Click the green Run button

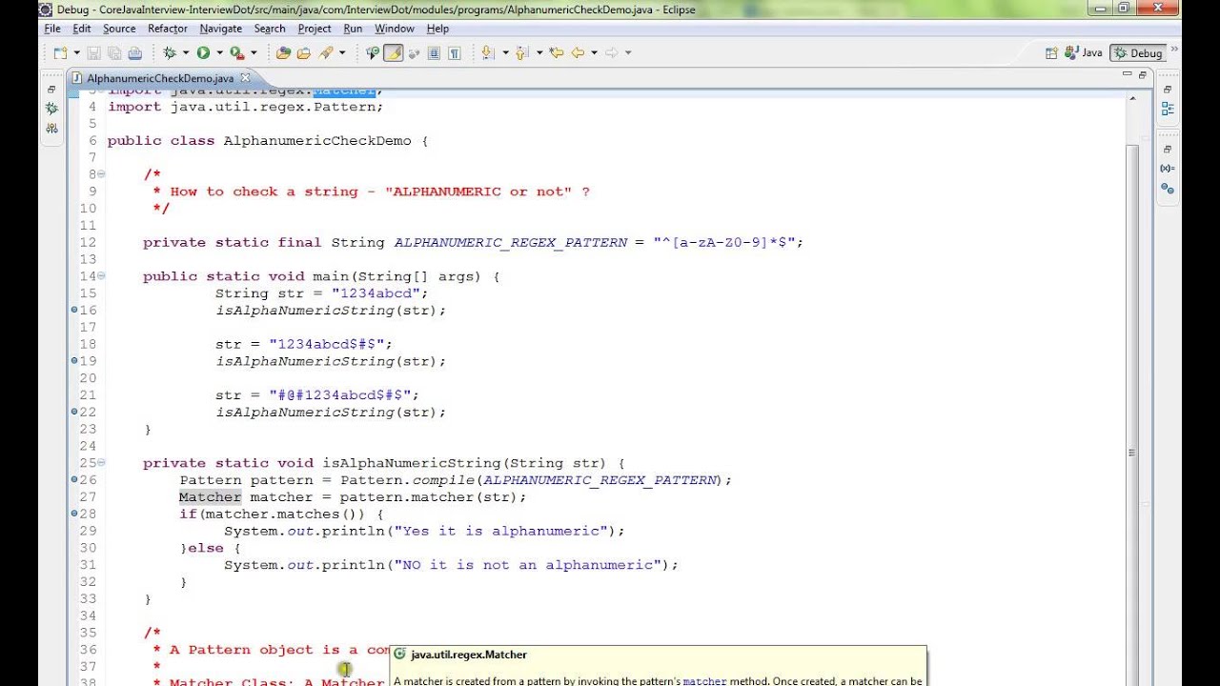pos(203,52)
